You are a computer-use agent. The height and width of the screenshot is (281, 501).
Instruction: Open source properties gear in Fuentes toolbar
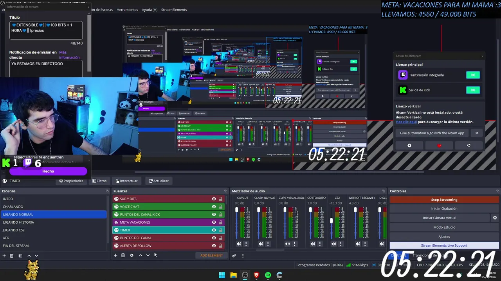tap(132, 255)
